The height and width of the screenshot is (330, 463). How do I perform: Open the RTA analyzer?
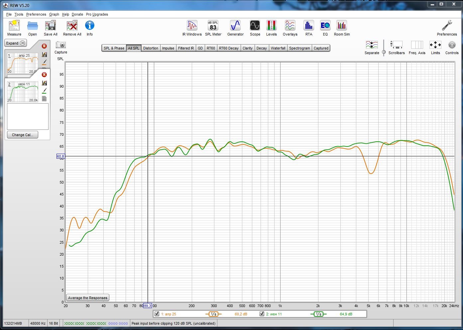[x=309, y=26]
